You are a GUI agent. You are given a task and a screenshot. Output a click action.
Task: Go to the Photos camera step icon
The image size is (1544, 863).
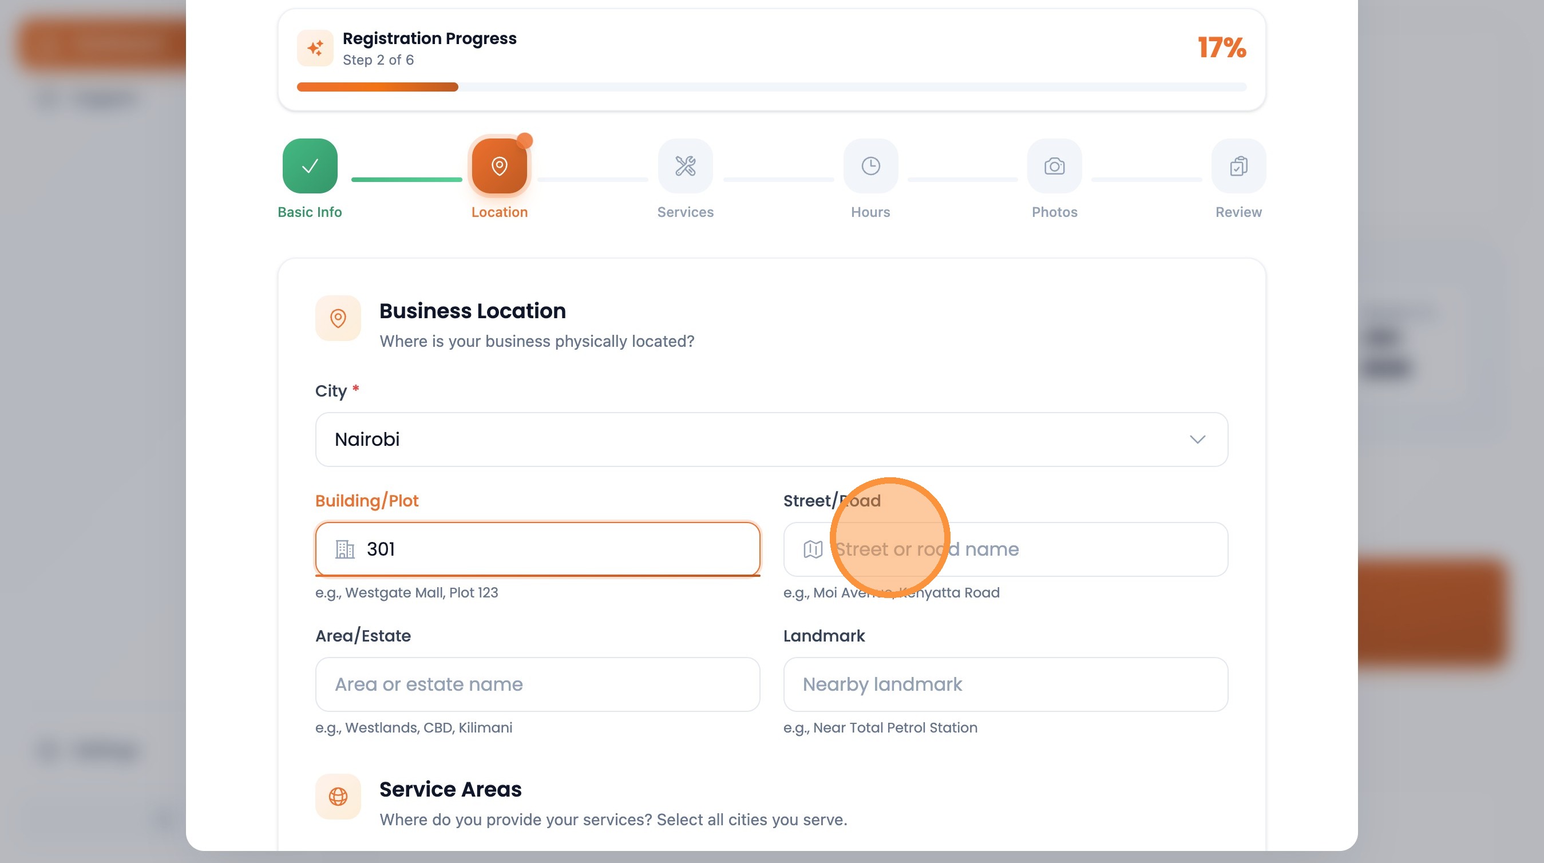coord(1054,166)
